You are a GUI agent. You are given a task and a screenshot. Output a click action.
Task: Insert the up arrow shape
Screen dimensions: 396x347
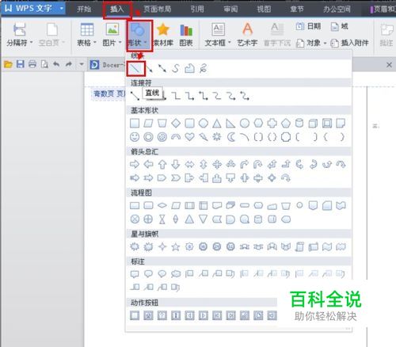coord(162,165)
